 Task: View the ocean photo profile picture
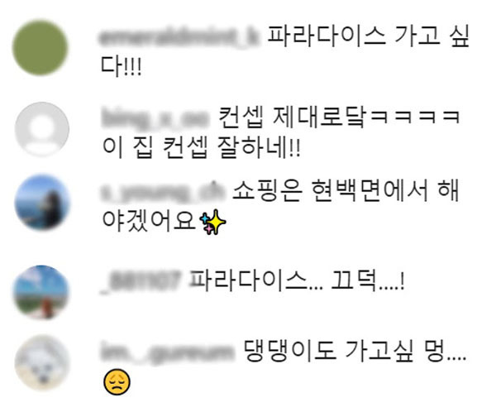42,203
